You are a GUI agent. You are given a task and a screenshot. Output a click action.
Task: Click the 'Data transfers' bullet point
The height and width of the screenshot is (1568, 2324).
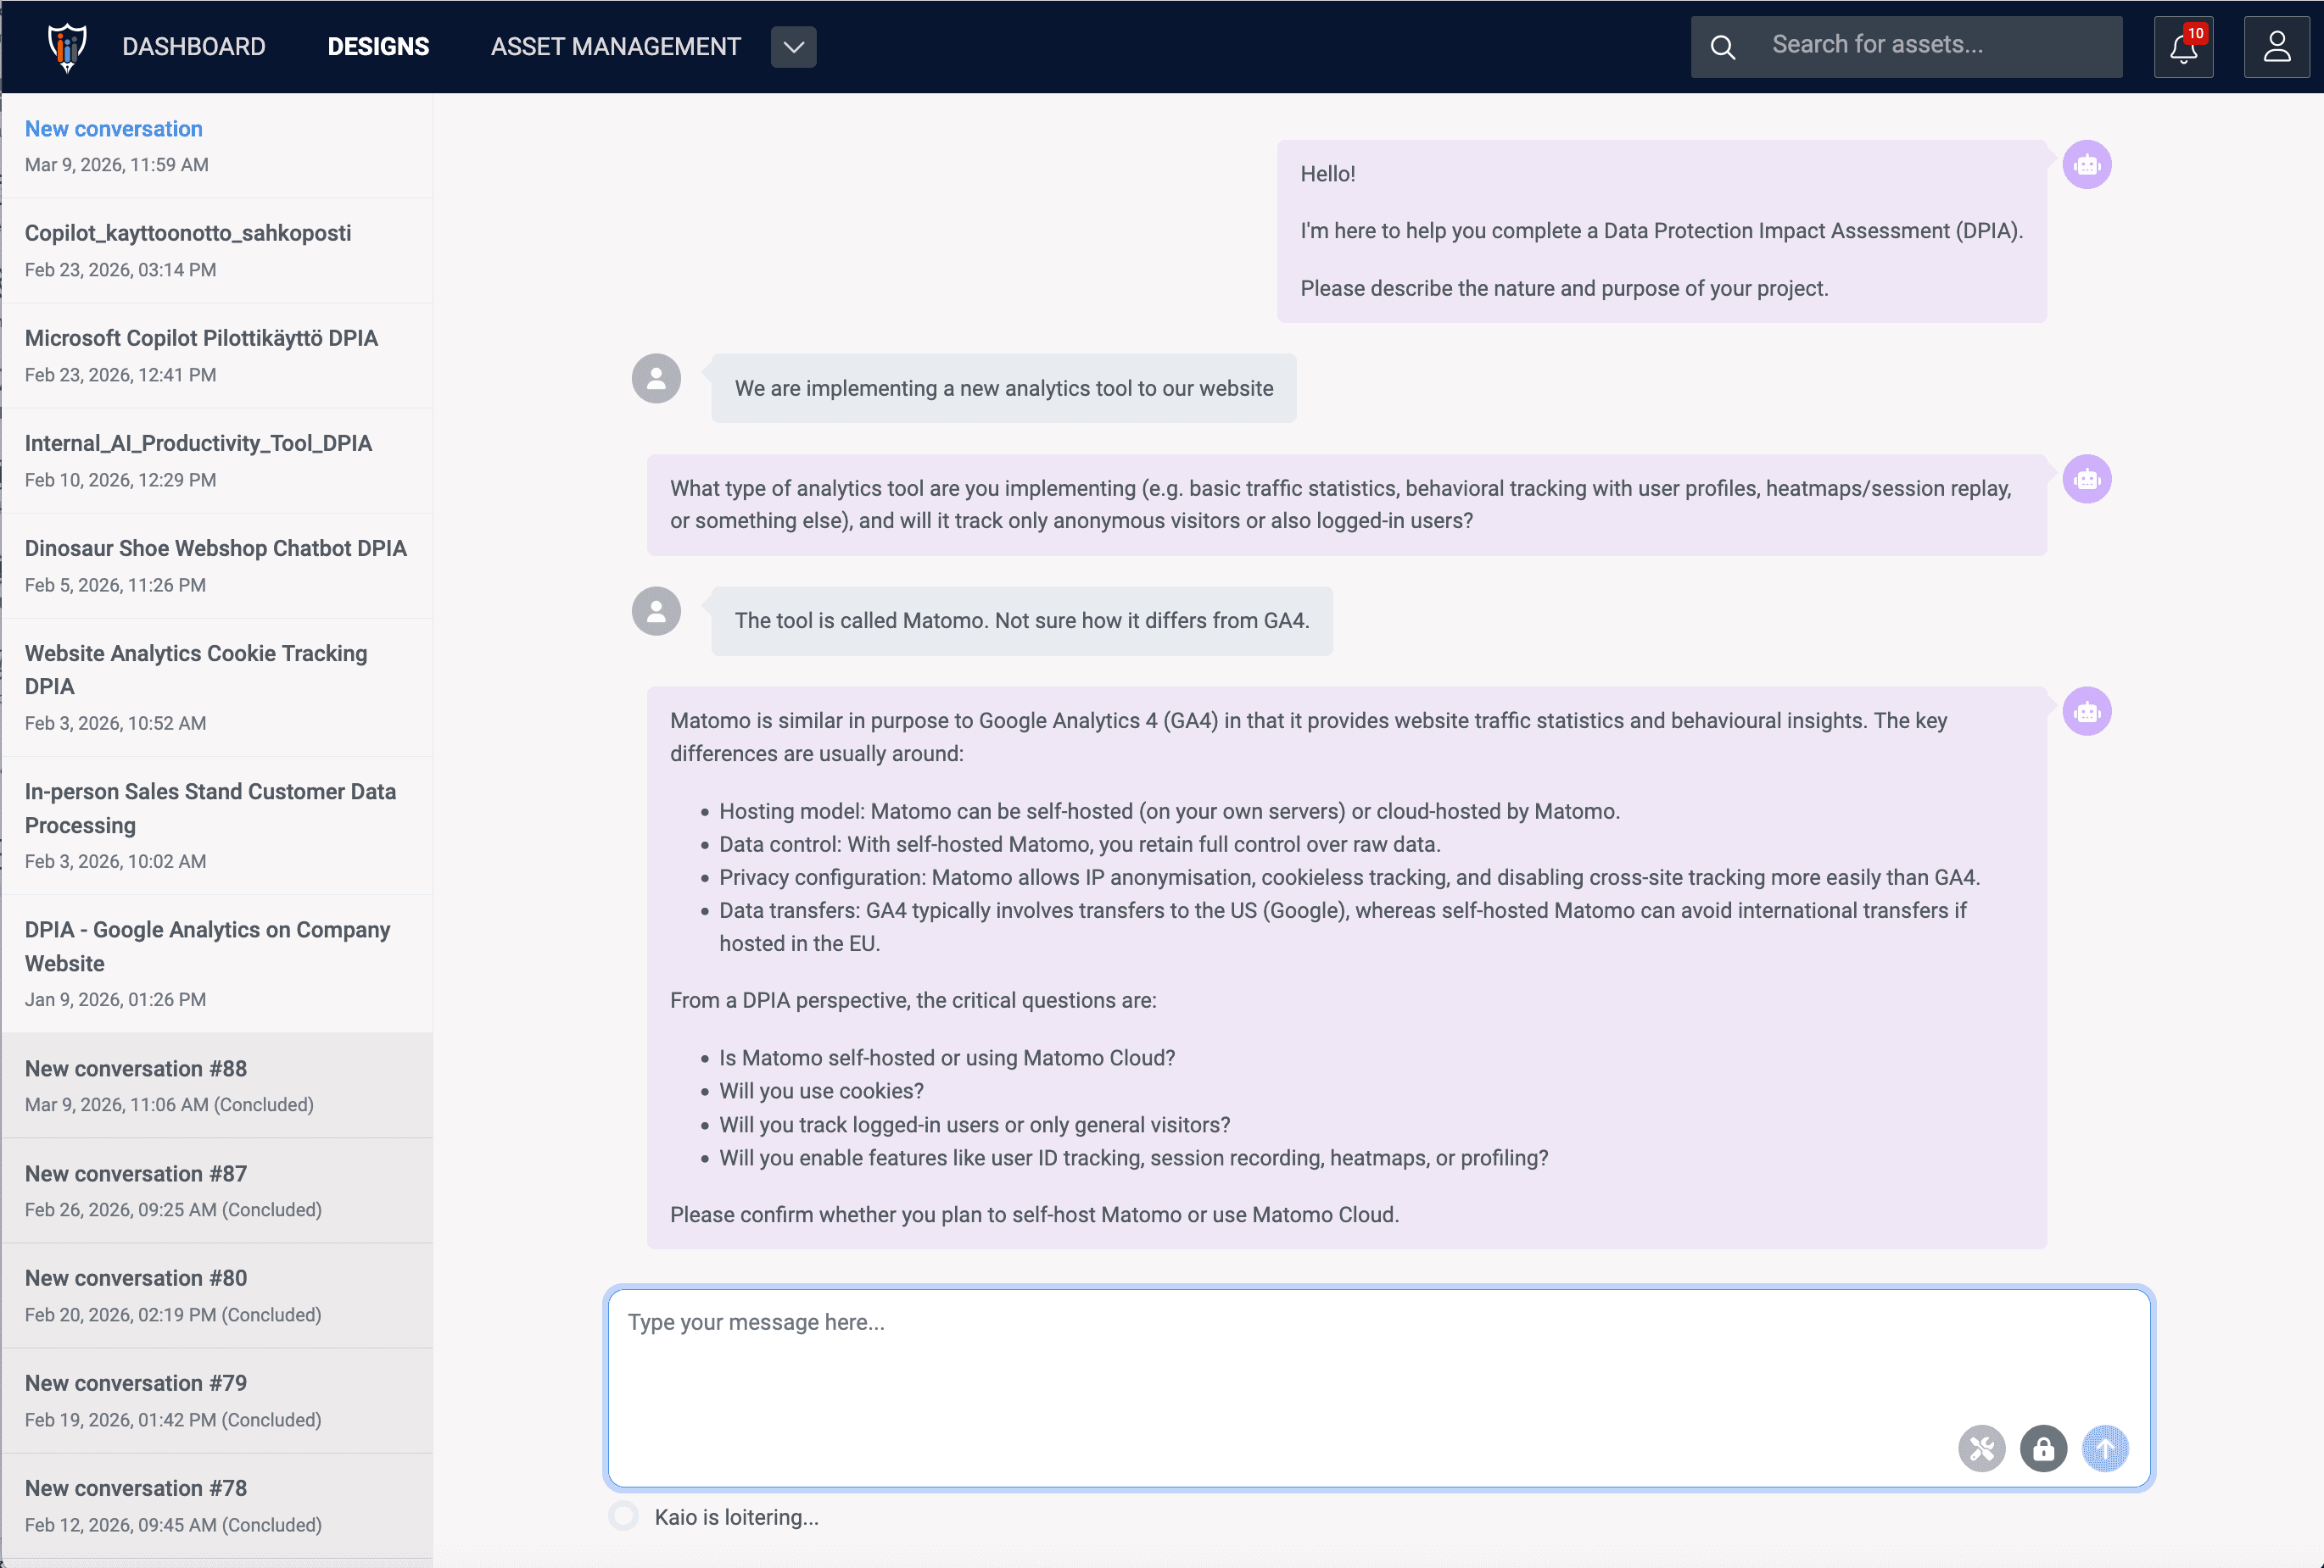tap(1343, 926)
